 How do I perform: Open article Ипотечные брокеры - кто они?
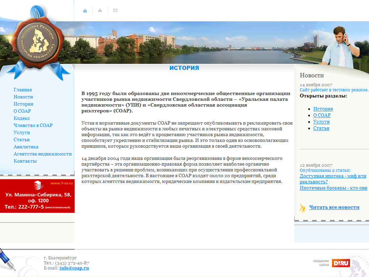point(334,188)
